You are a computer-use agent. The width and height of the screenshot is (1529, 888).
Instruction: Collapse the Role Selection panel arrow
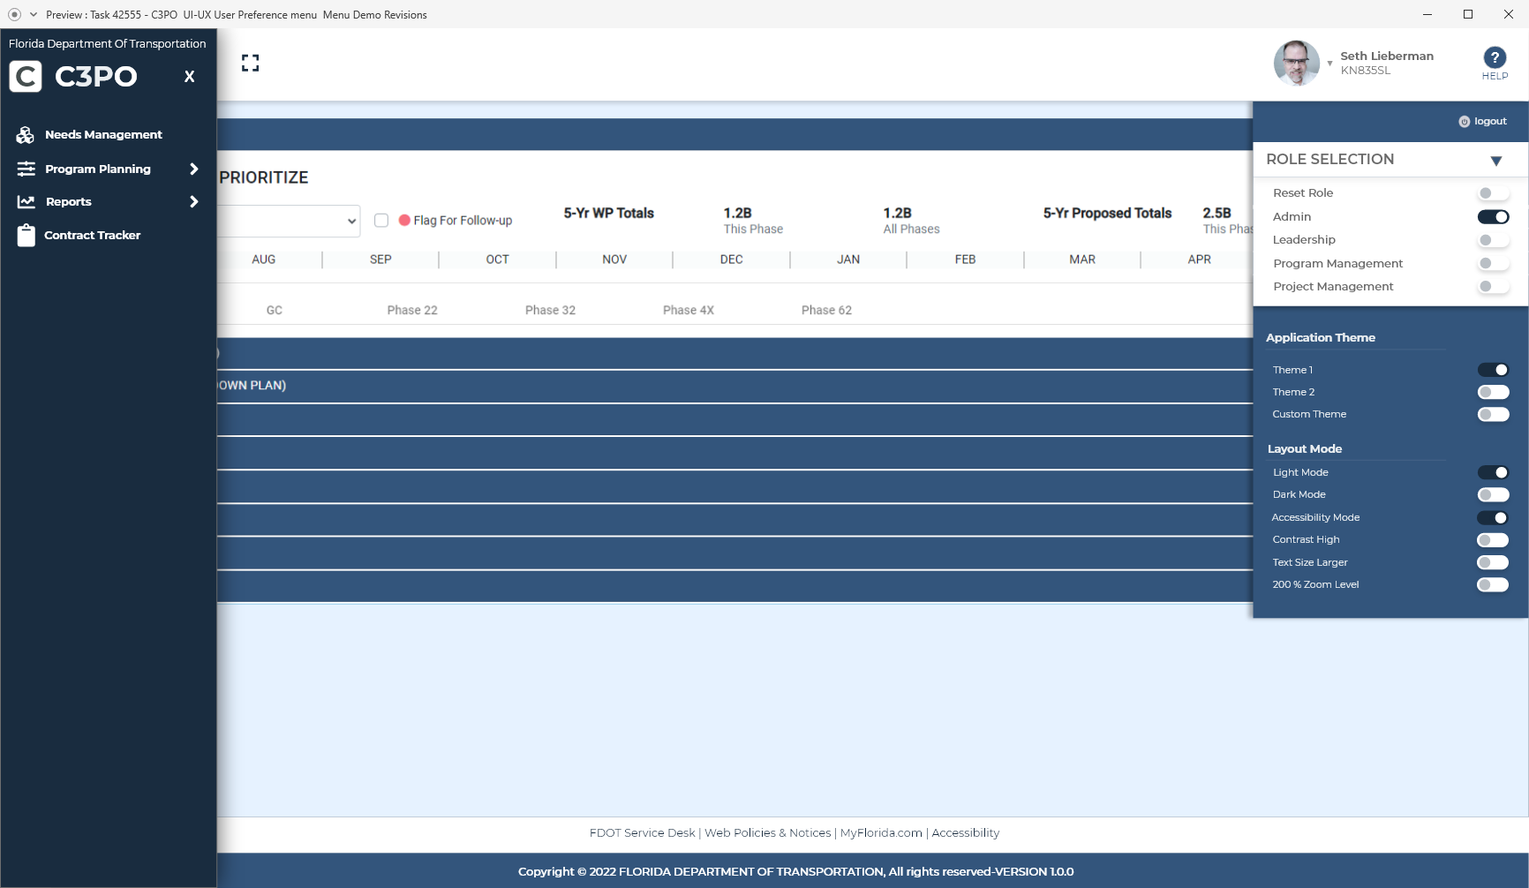tap(1495, 161)
